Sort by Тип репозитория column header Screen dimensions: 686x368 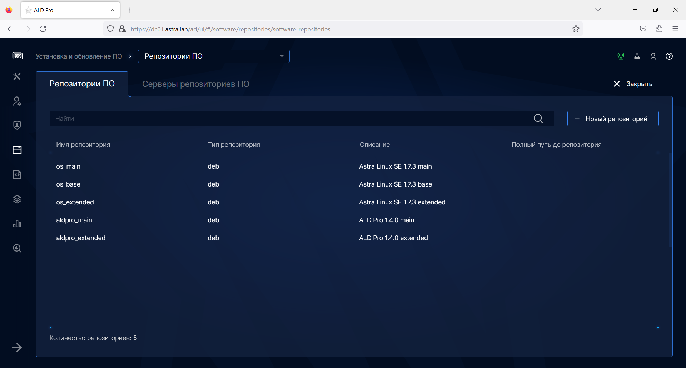click(234, 145)
